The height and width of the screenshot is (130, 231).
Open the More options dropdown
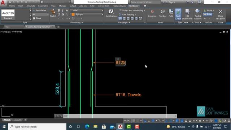209,10
